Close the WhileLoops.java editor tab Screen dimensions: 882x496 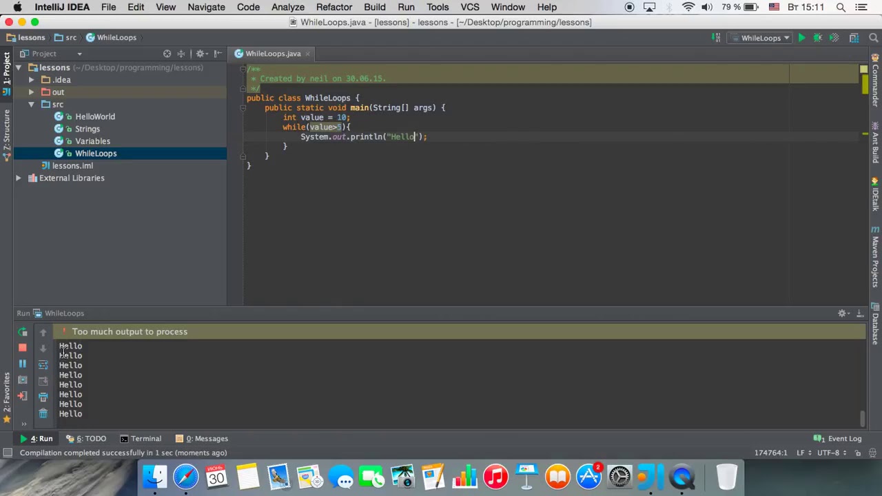[x=307, y=54]
